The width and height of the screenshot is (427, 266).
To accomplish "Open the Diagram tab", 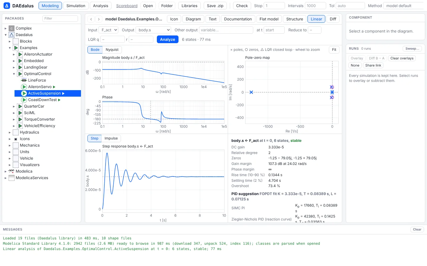I will pyautogui.click(x=193, y=19).
